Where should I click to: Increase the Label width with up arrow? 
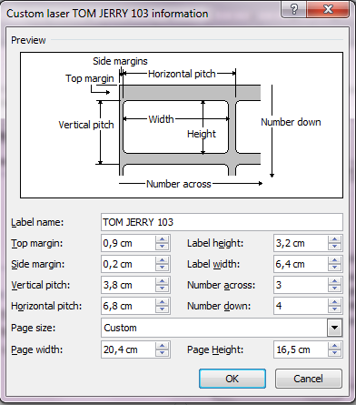point(334,260)
